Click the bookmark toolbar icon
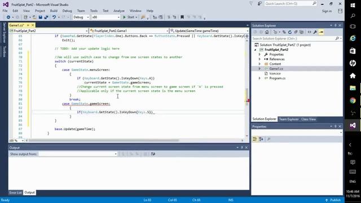 point(182,17)
